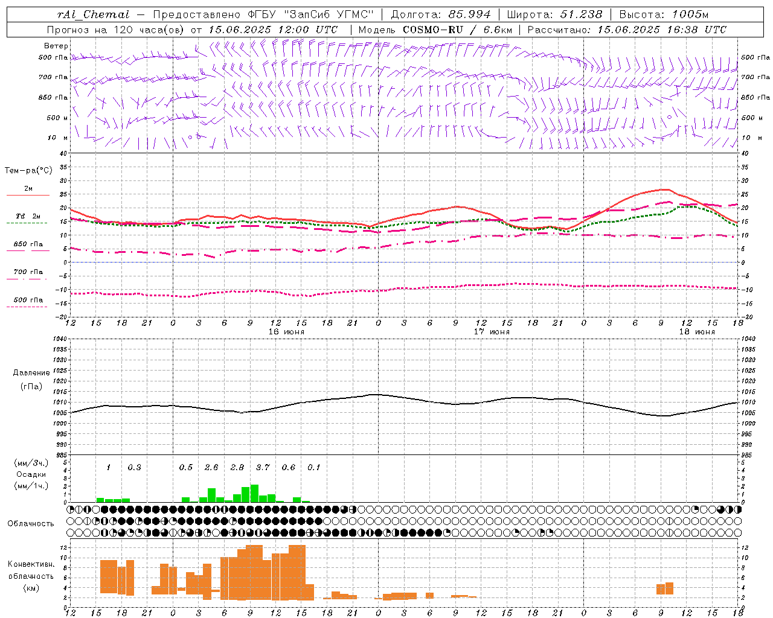
Task: Click the (мм/3ч.) precipitation unit label
Action: tap(31, 463)
